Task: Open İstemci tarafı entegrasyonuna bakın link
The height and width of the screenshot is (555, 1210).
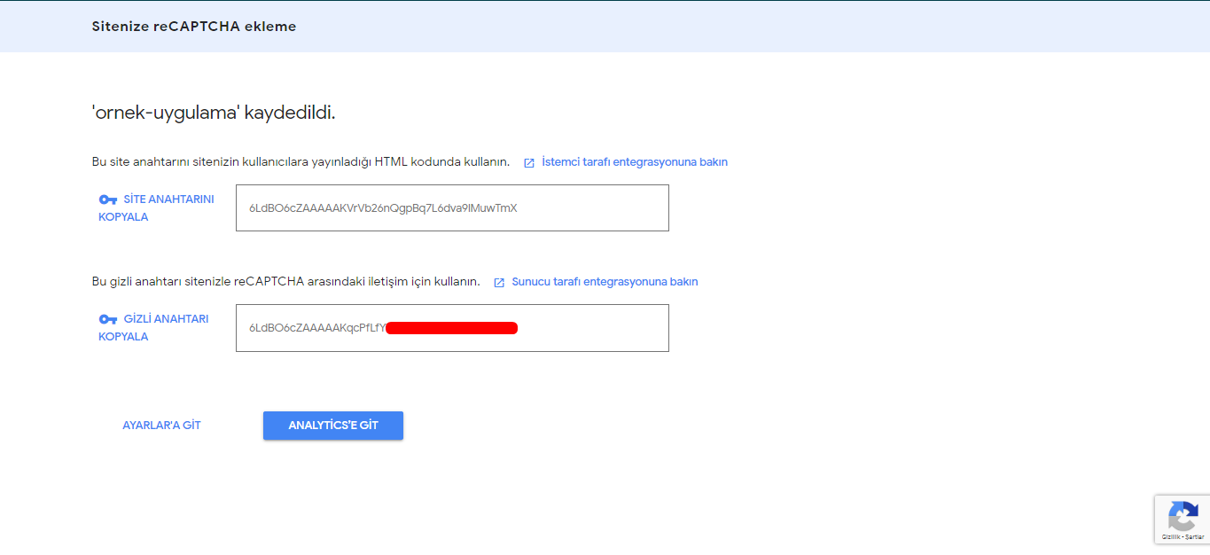Action: click(x=635, y=162)
